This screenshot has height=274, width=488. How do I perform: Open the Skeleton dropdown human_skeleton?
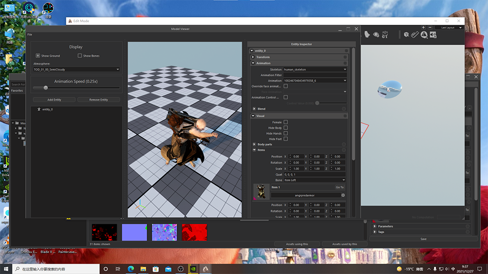pyautogui.click(x=315, y=69)
